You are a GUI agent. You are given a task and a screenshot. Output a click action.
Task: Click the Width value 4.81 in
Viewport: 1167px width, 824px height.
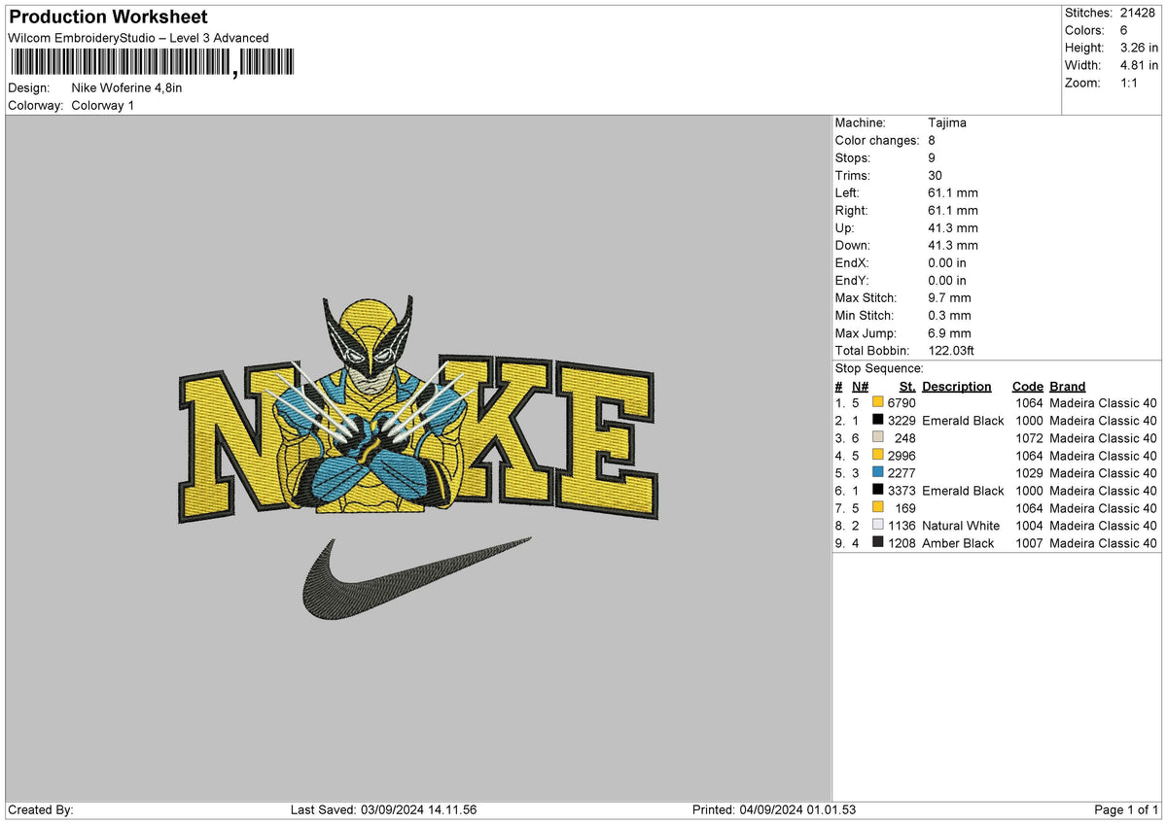coord(1139,65)
